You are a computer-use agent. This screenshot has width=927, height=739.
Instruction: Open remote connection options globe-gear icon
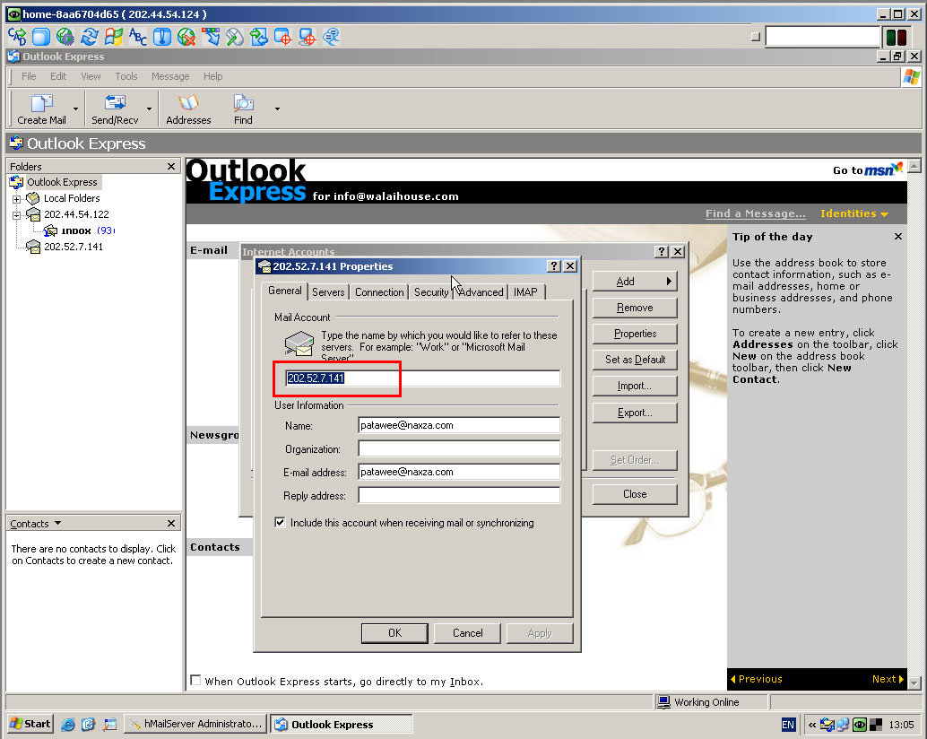[x=65, y=37]
